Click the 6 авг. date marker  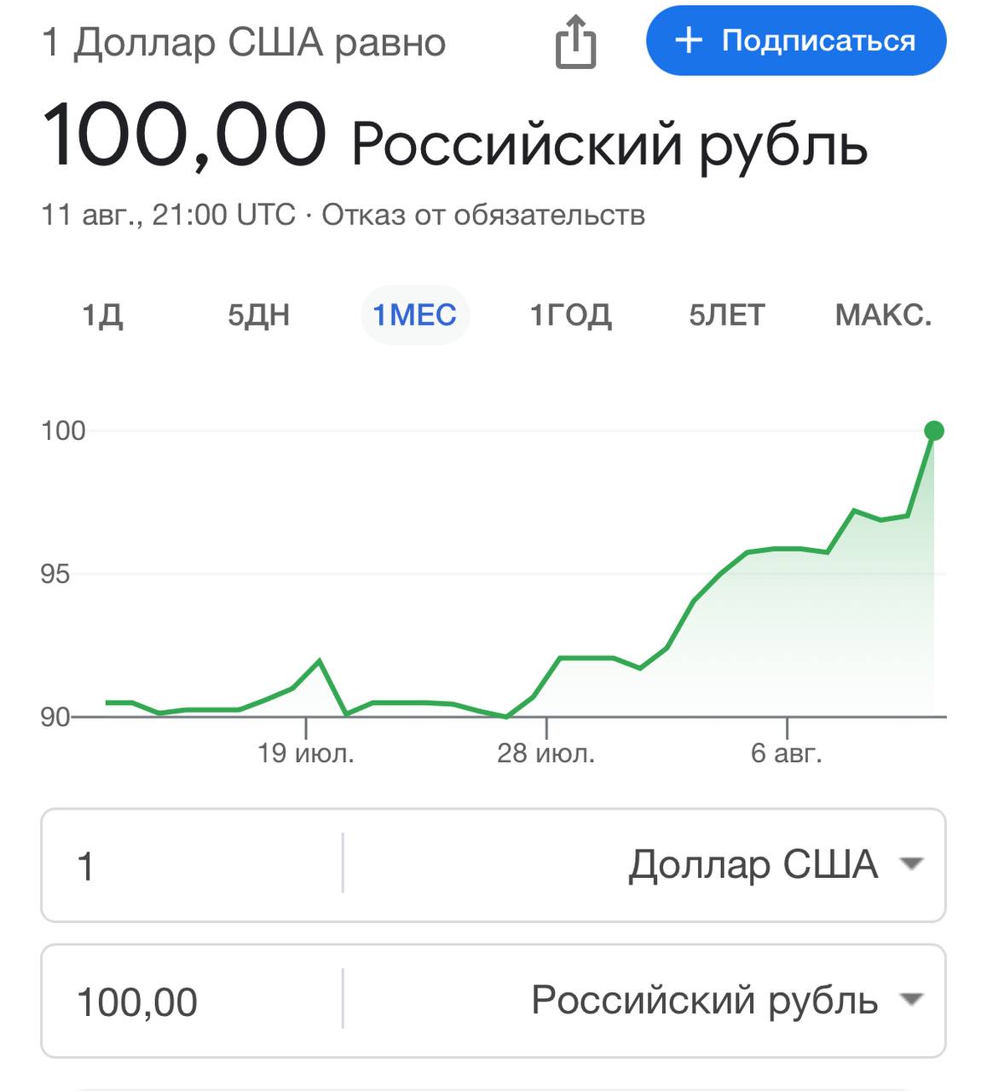coord(786,753)
